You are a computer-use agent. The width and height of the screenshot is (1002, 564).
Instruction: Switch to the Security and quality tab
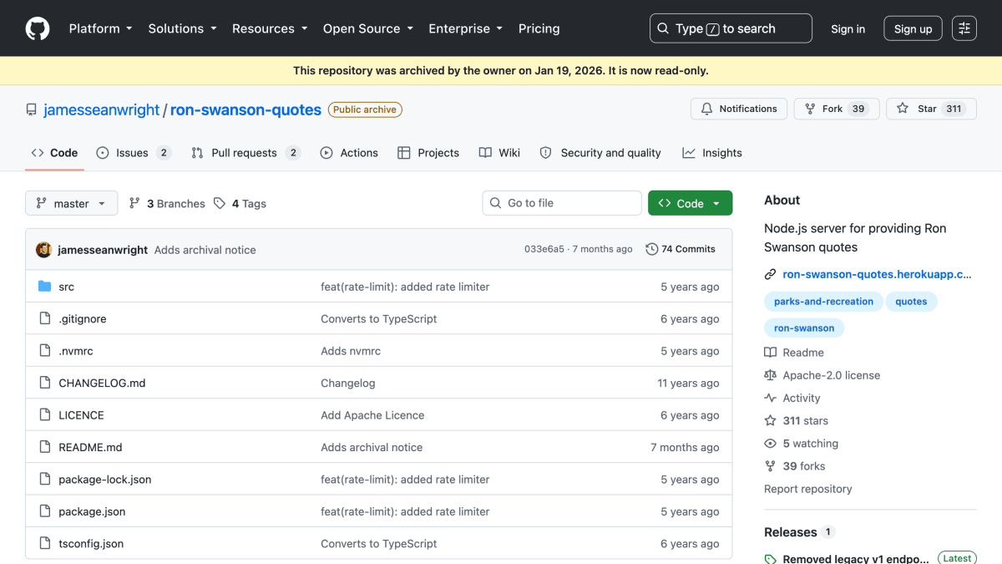(x=600, y=153)
